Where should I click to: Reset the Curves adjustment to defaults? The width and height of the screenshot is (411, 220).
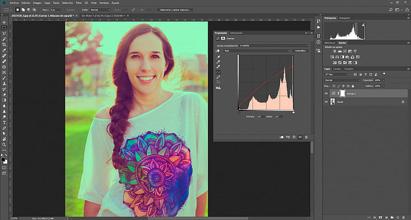[x=294, y=137]
